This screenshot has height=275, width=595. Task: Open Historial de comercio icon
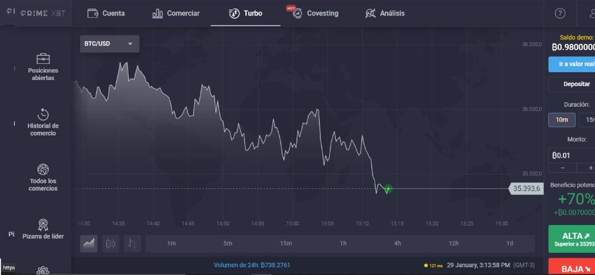pos(43,114)
